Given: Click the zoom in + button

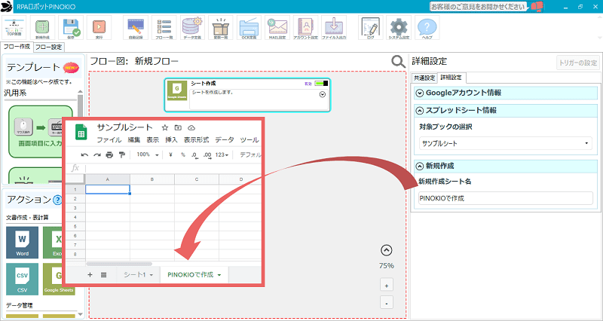Looking at the screenshot, I should (386, 286).
